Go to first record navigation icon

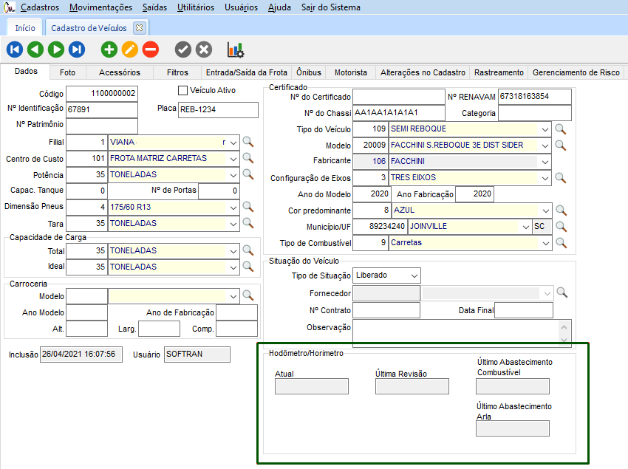14,49
